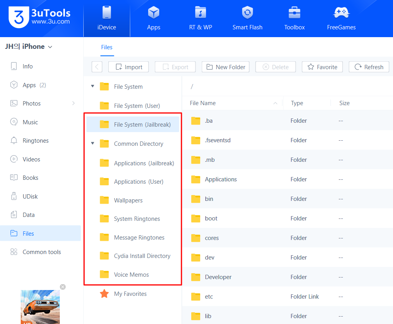Click the root path bar
The width and height of the screenshot is (393, 324).
(287, 86)
